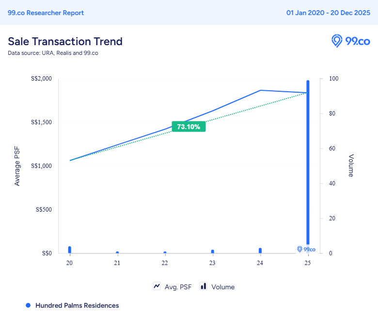
Task: Click the blue Hundred Palms Residences dot
Action: point(28,305)
